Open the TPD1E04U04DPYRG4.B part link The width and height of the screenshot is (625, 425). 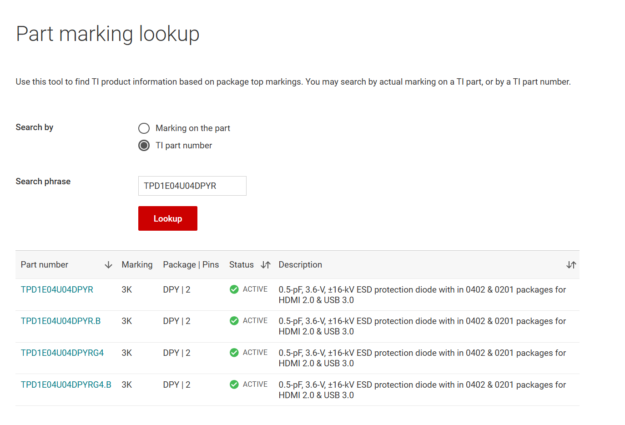[66, 385]
